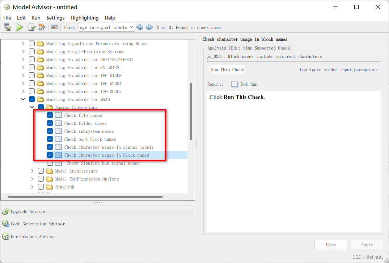Open the File menu
This screenshot has height=263, width=389.
click(x=7, y=18)
